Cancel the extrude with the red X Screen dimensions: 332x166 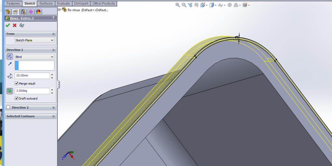tap(15, 25)
